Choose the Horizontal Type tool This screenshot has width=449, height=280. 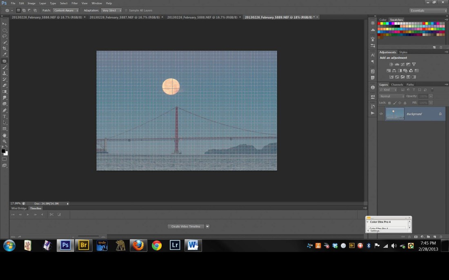point(5,117)
